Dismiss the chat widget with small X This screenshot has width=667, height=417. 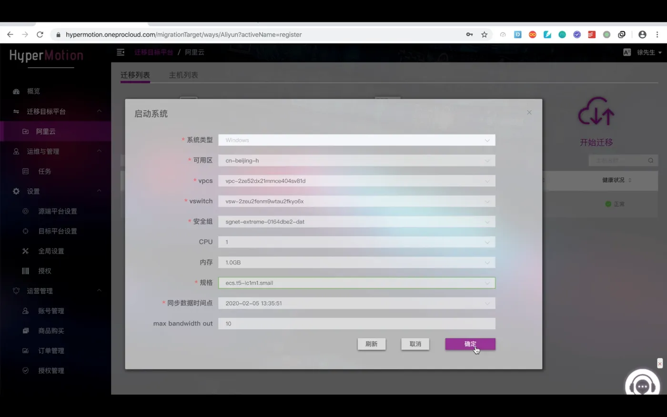(660, 364)
